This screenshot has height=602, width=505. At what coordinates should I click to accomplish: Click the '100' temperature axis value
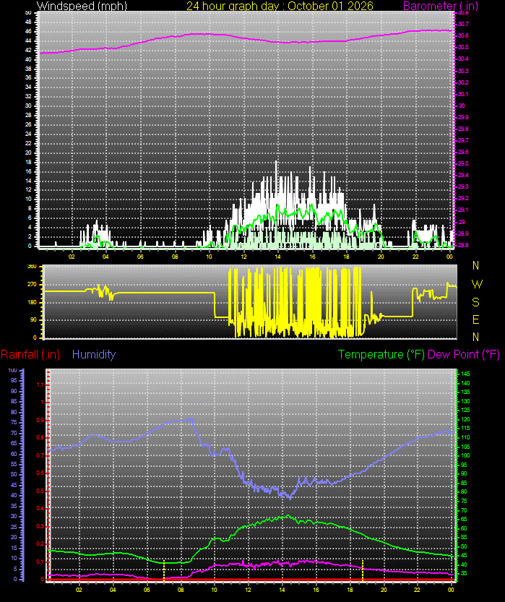[x=465, y=455]
